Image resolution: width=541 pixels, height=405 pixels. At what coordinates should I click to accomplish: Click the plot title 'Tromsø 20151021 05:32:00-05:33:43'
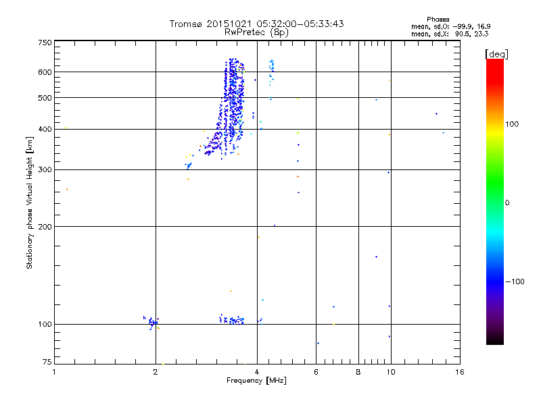click(x=256, y=24)
